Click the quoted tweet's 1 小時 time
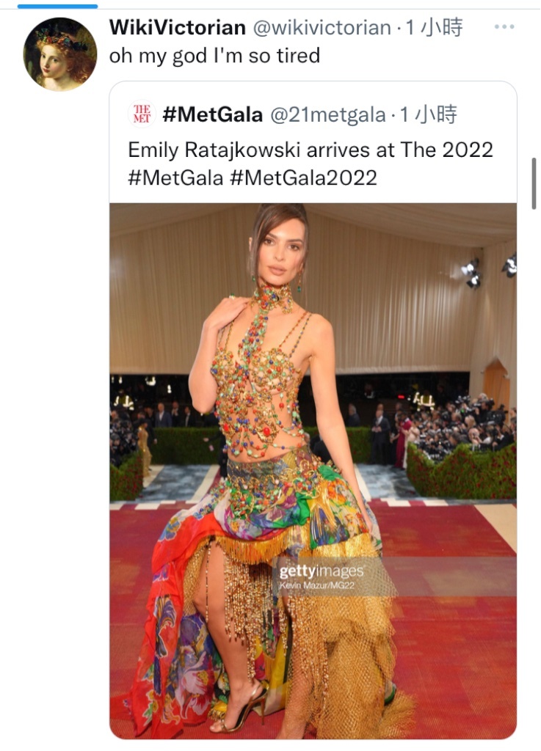The image size is (541, 751). (x=428, y=114)
